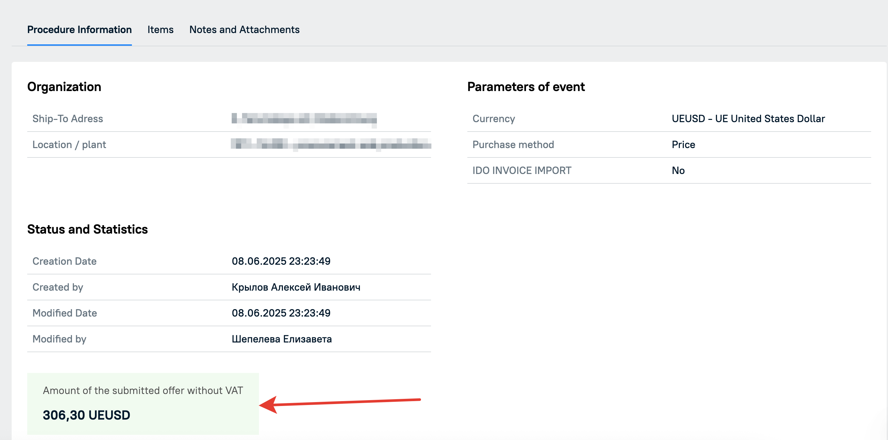
Task: Select the blurred Ship-To Adress value
Action: (304, 119)
